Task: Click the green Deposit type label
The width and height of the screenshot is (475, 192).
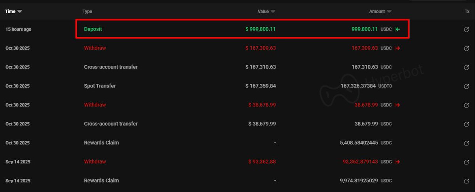Action: click(93, 29)
